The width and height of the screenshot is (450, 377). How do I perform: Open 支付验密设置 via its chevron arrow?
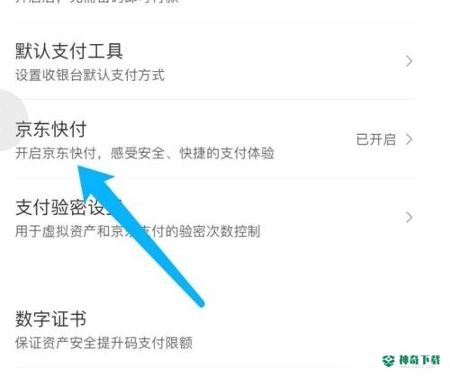409,217
